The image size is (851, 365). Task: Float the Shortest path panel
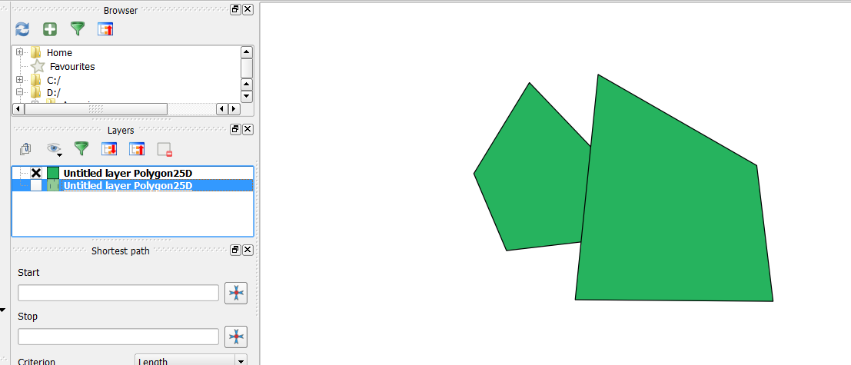235,250
